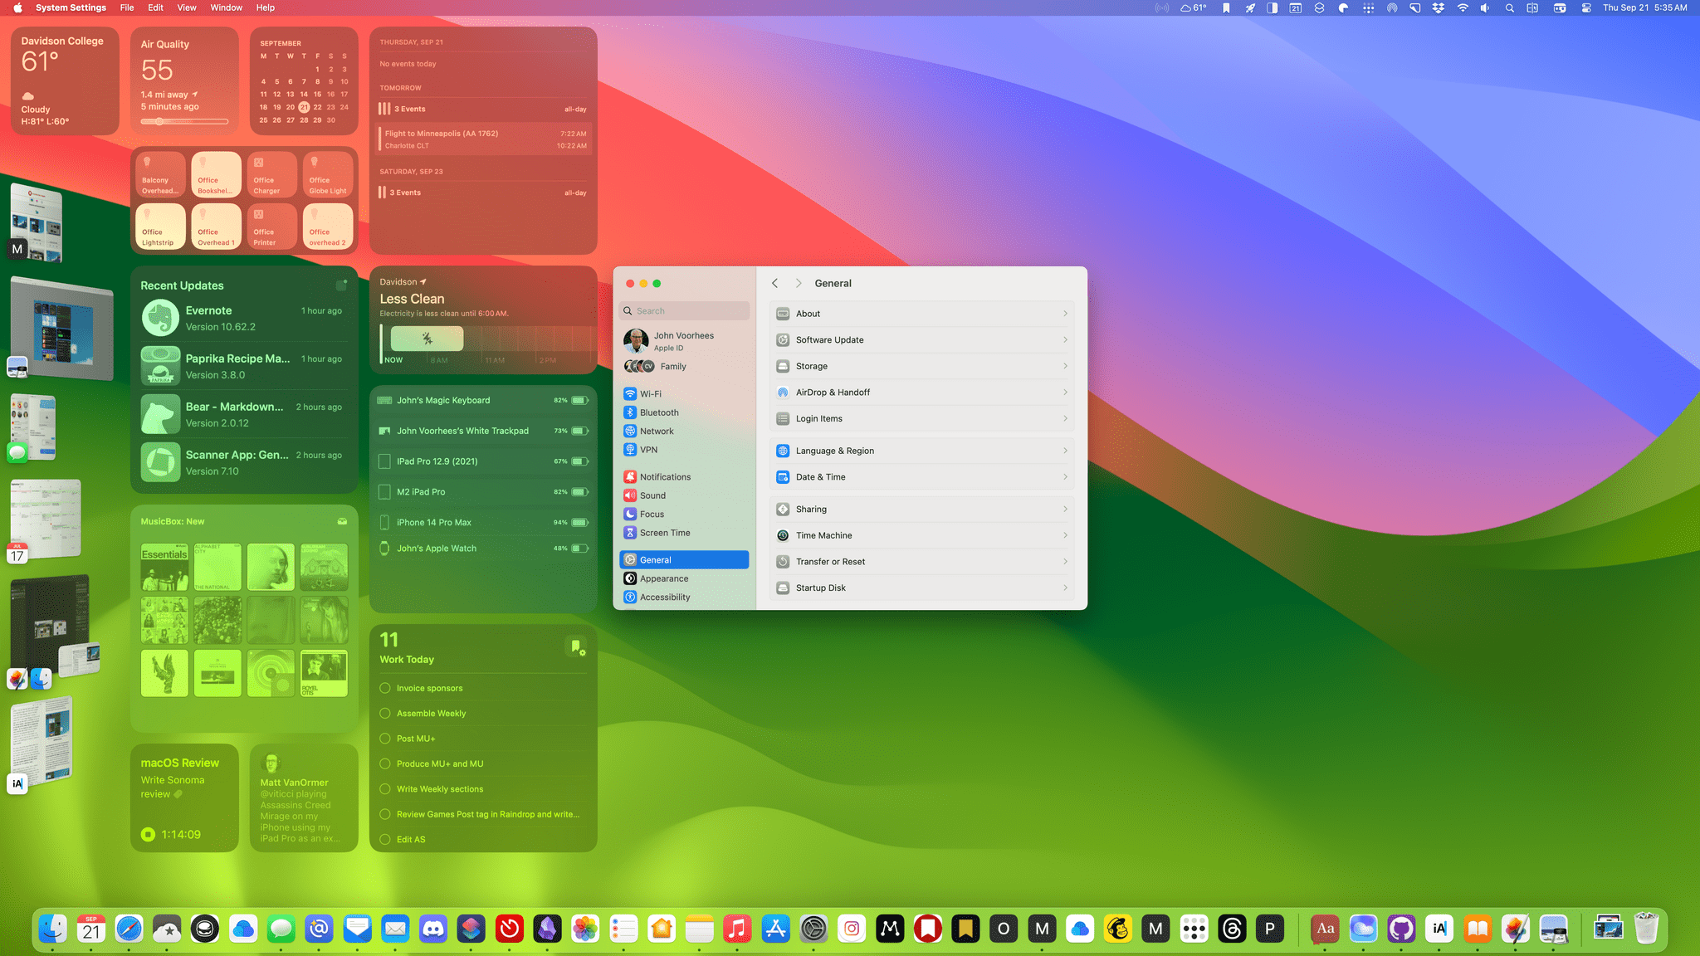The height and width of the screenshot is (956, 1700).
Task: Click the Finder icon in Dock
Action: click(x=53, y=929)
